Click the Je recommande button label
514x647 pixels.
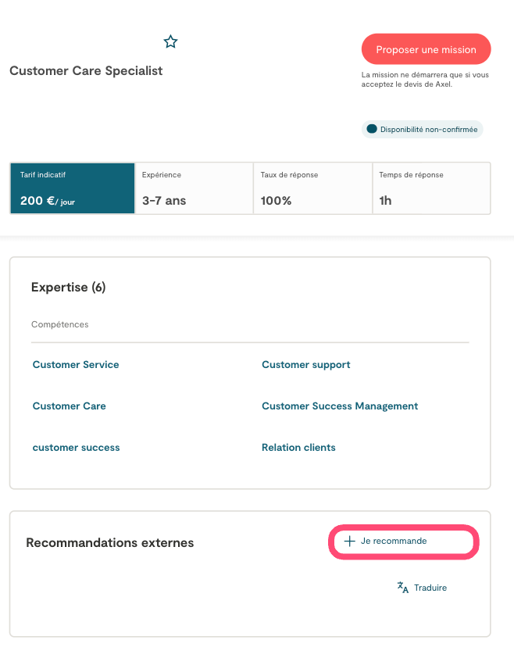394,541
